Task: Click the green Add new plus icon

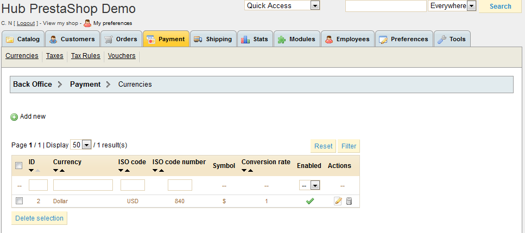Action: click(14, 116)
